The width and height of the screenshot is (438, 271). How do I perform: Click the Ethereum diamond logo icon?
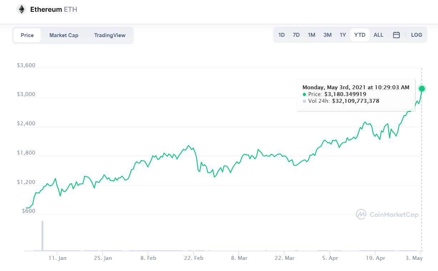(21, 10)
